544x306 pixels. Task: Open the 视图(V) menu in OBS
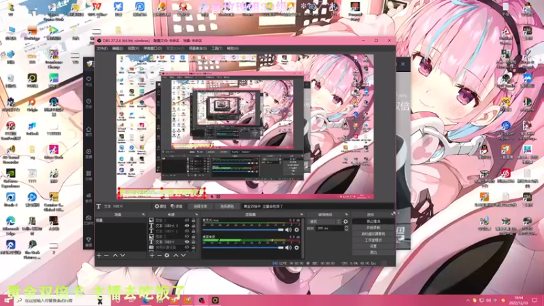pos(133,48)
